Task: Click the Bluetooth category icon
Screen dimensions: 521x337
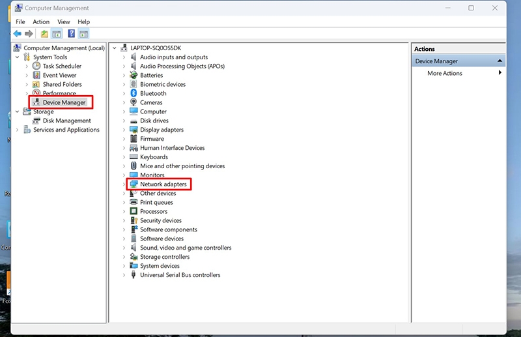Action: pos(134,93)
